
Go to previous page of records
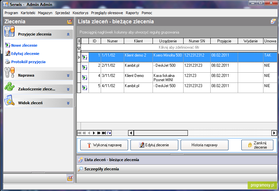point(84,133)
